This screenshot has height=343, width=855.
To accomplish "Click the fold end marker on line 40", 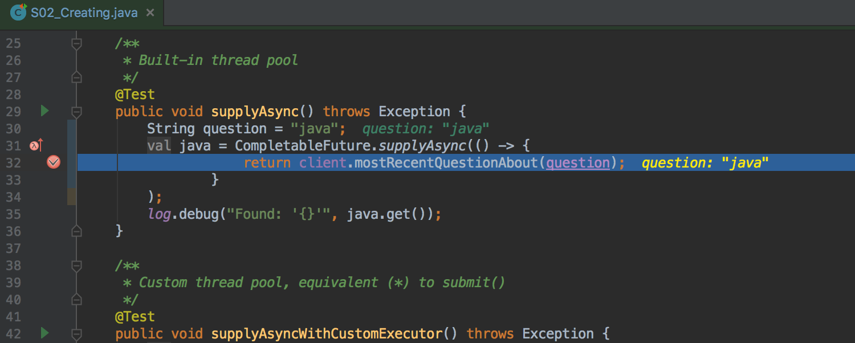I will point(76,300).
